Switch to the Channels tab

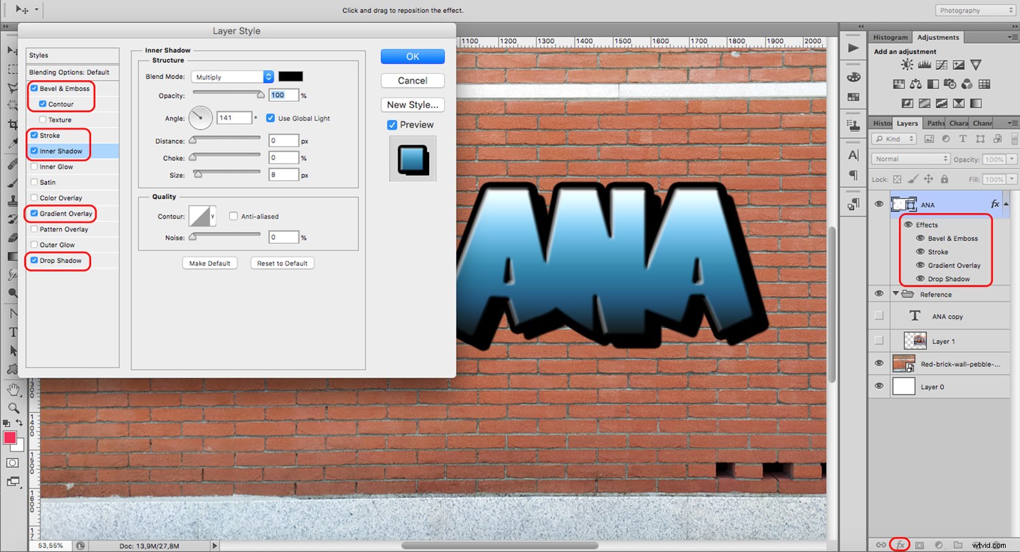[x=982, y=123]
